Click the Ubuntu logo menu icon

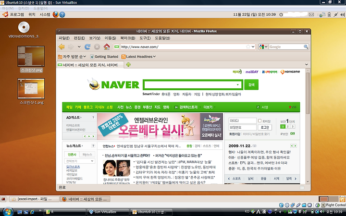[x=5, y=14]
